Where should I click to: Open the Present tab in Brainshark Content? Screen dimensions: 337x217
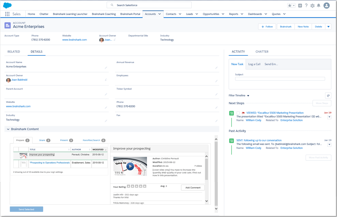[x=67, y=140]
